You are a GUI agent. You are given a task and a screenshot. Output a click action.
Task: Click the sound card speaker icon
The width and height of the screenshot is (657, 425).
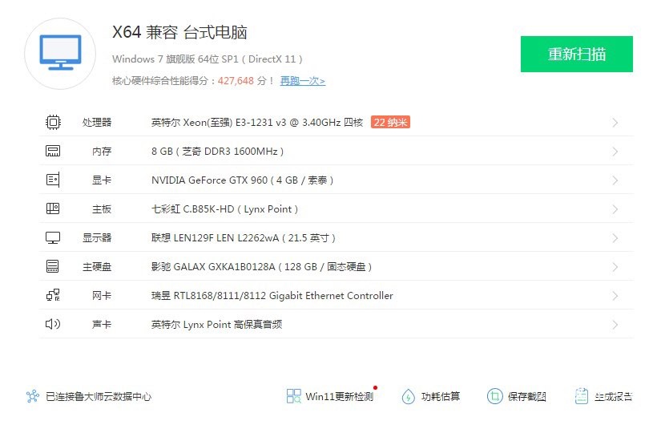pyautogui.click(x=53, y=324)
